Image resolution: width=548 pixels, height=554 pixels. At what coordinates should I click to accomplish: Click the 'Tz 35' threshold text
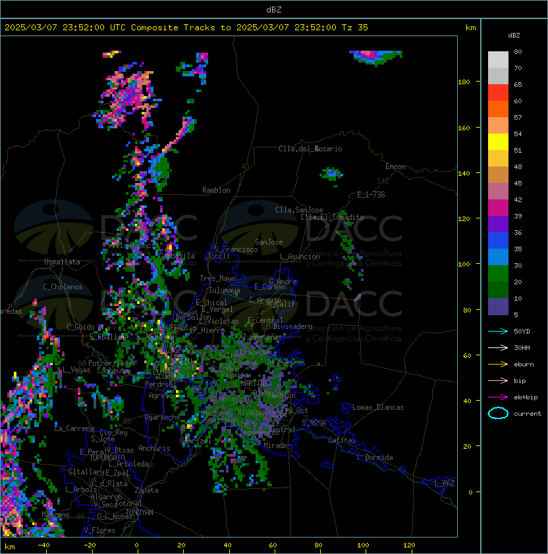pyautogui.click(x=355, y=28)
